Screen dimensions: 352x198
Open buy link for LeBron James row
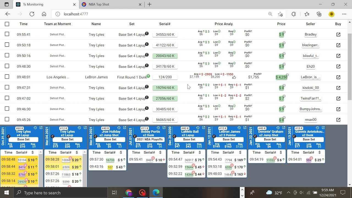pyautogui.click(x=338, y=77)
